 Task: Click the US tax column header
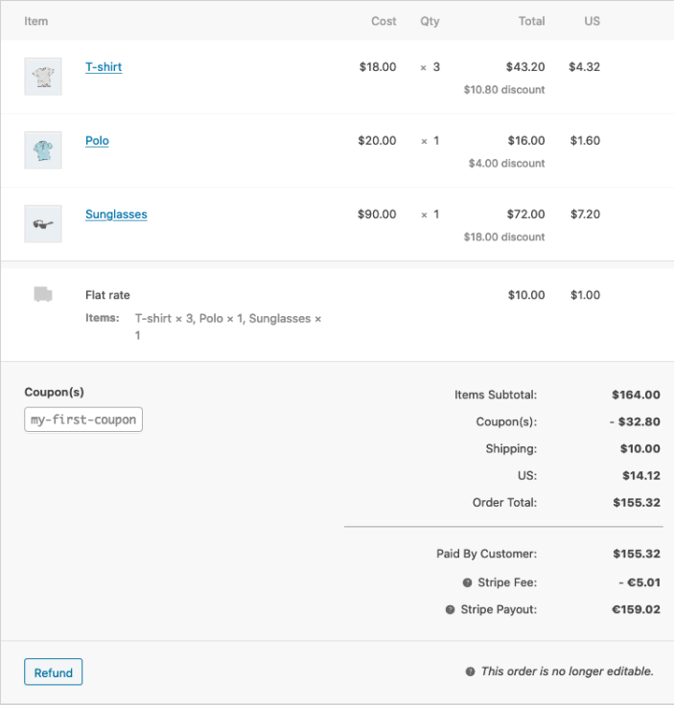tap(593, 21)
